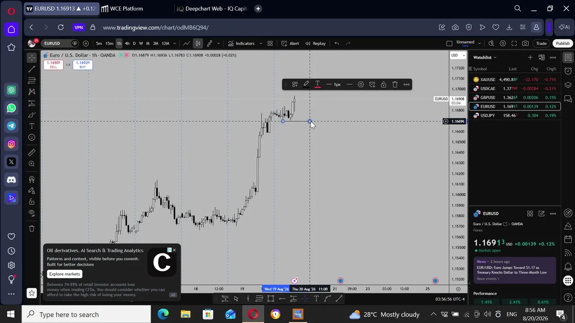Open line color picker in floating toolbar
Screen dimensions: 575x323
pos(306,84)
